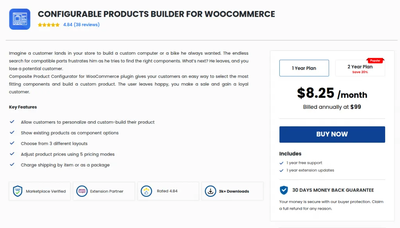Click the $8.25 /month price text
400x228 pixels.
(332, 93)
